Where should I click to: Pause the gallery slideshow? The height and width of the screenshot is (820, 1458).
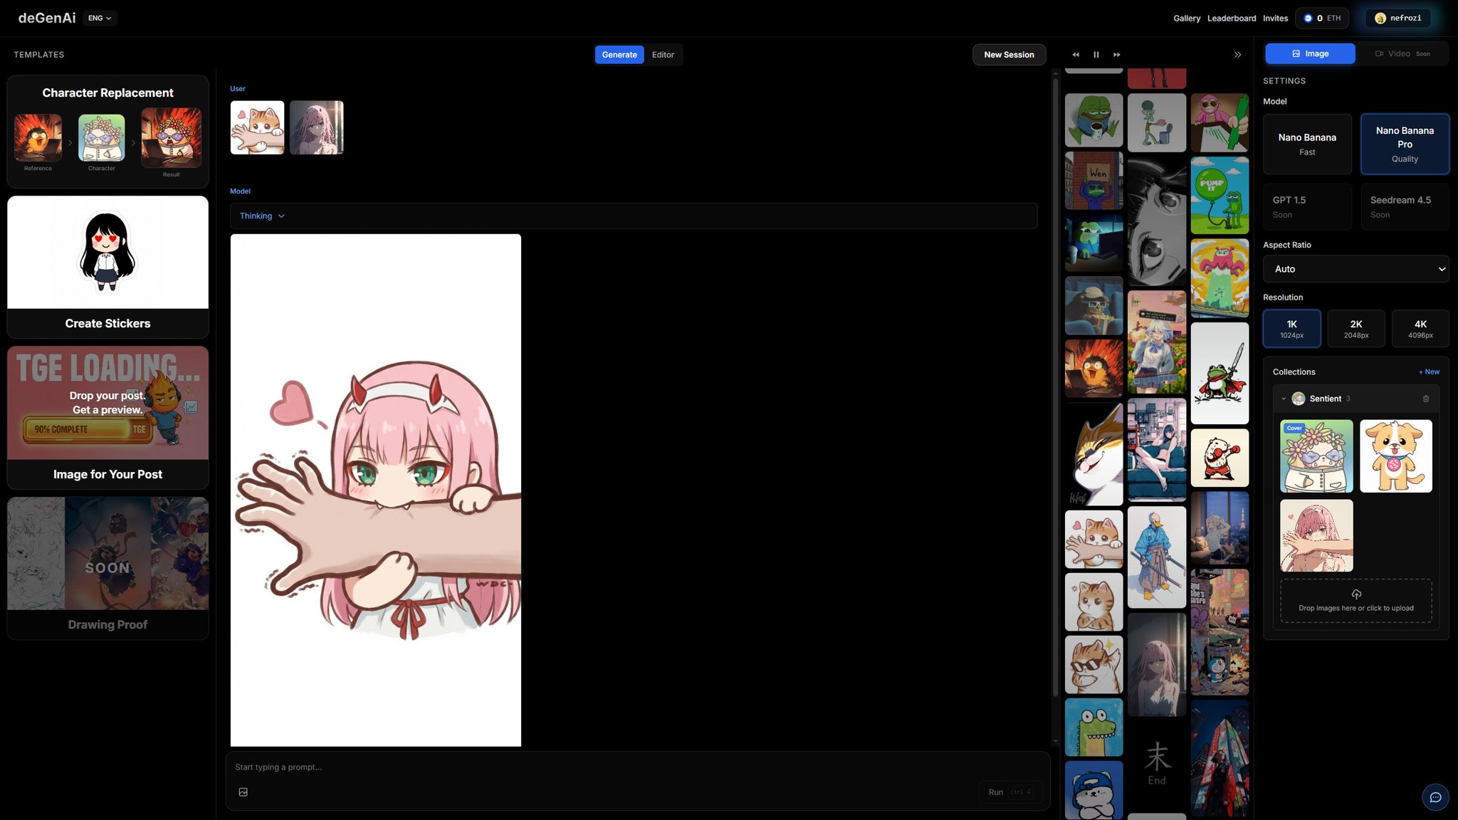click(1096, 55)
